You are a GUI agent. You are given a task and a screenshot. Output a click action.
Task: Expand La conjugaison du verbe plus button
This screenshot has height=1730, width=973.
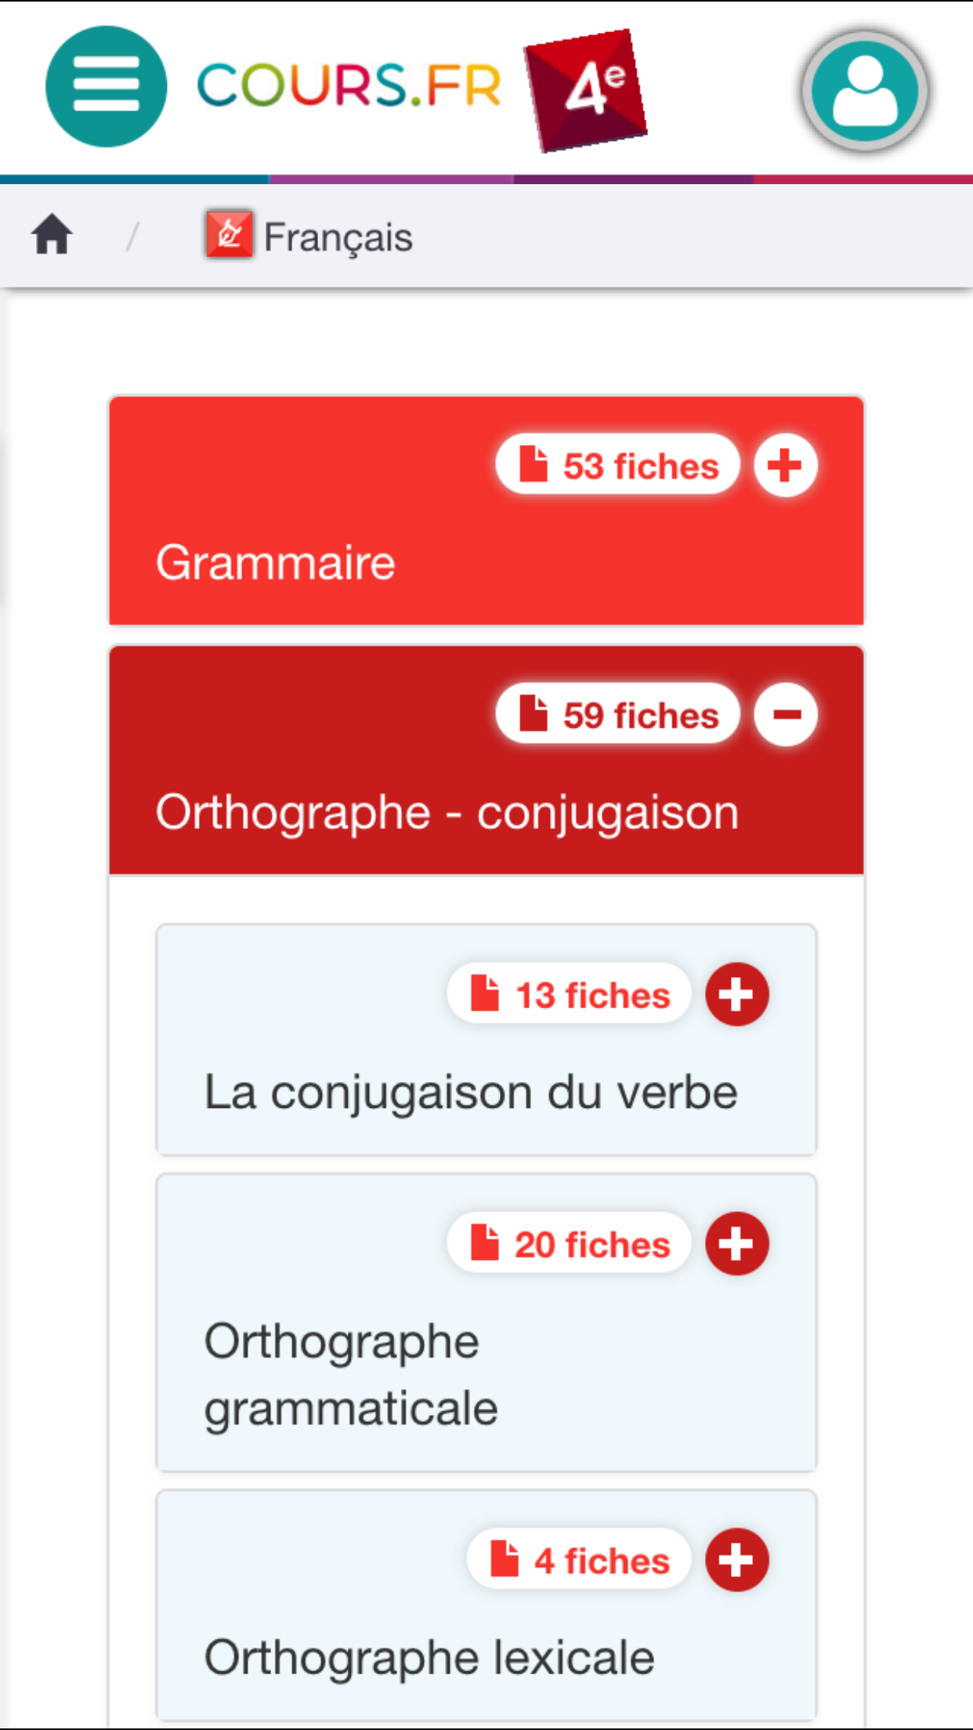pos(736,994)
